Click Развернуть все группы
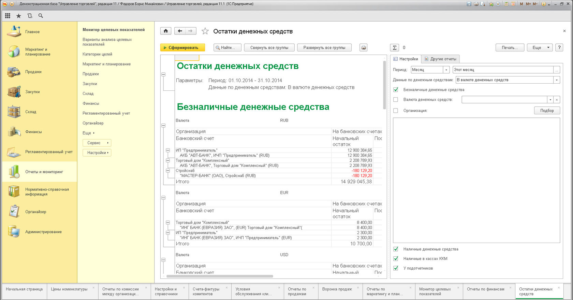 coord(324,48)
